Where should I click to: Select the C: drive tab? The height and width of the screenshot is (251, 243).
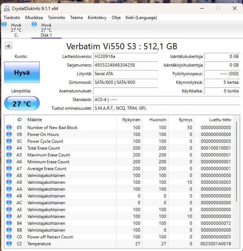(16, 30)
